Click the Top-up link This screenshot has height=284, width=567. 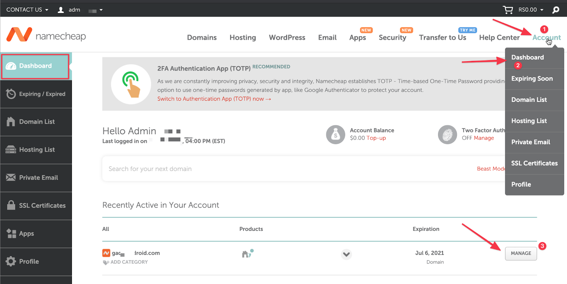[376, 138]
